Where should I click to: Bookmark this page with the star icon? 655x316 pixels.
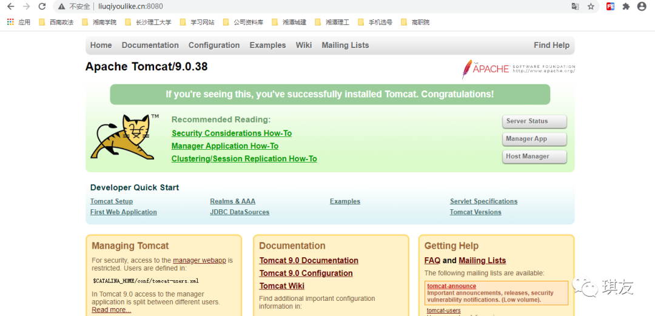pyautogui.click(x=591, y=6)
